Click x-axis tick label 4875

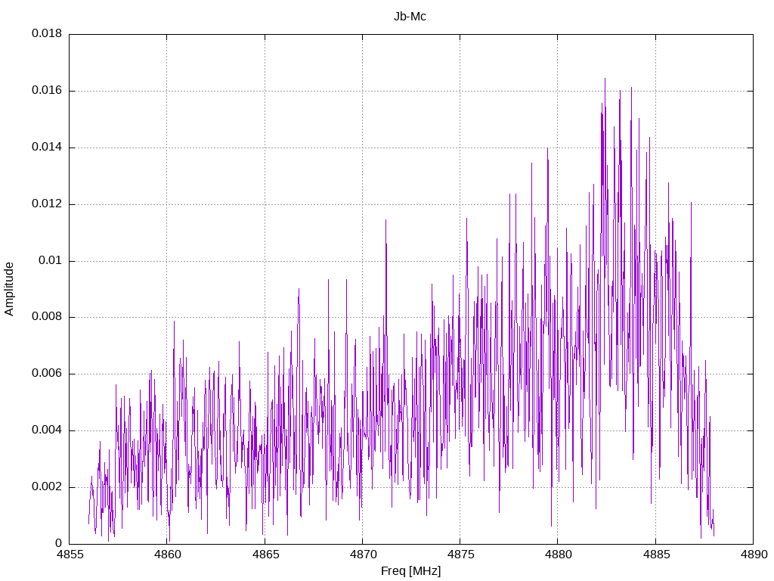(x=460, y=555)
